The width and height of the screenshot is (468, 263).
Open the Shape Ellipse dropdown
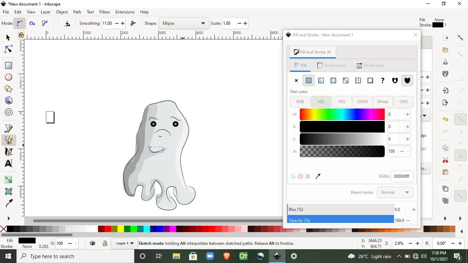tap(184, 23)
